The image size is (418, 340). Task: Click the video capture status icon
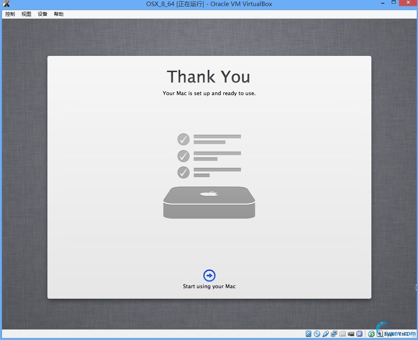pyautogui.click(x=351, y=334)
